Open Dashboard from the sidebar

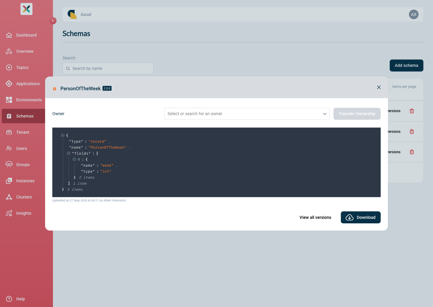tap(26, 35)
